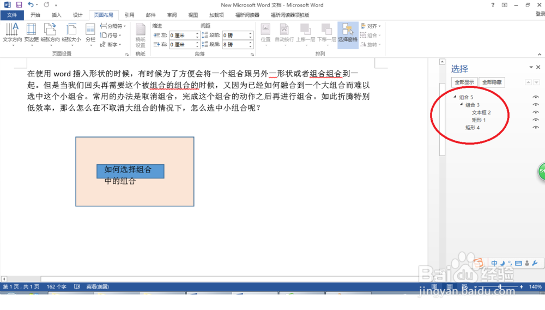Open selection pane options dropdown arrow
This screenshot has width=545, height=310.
click(531, 67)
